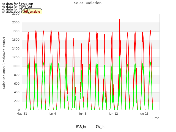Click the 1400 y-axis tick label
This screenshot has width=176, height=132.
pos(16,49)
